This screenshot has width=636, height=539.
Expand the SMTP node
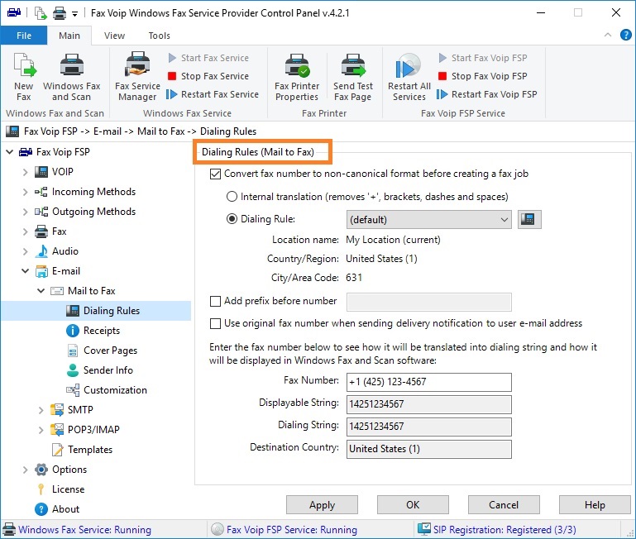41,410
